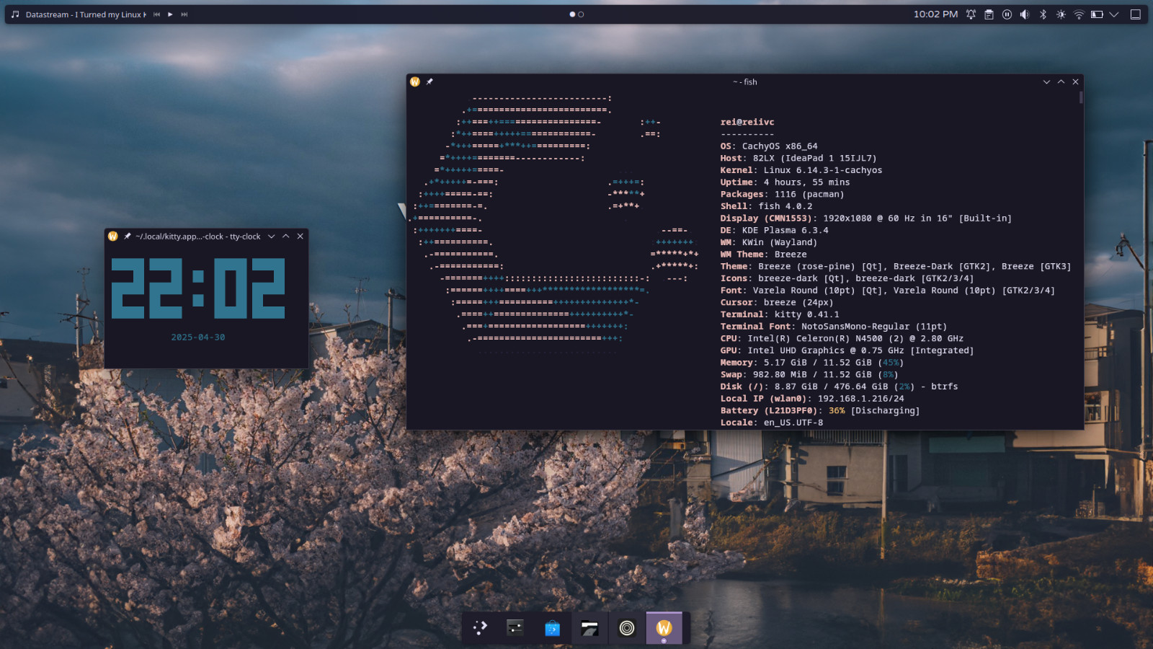1153x649 pixels.
Task: Show the battery status tray icon
Action: [1097, 14]
